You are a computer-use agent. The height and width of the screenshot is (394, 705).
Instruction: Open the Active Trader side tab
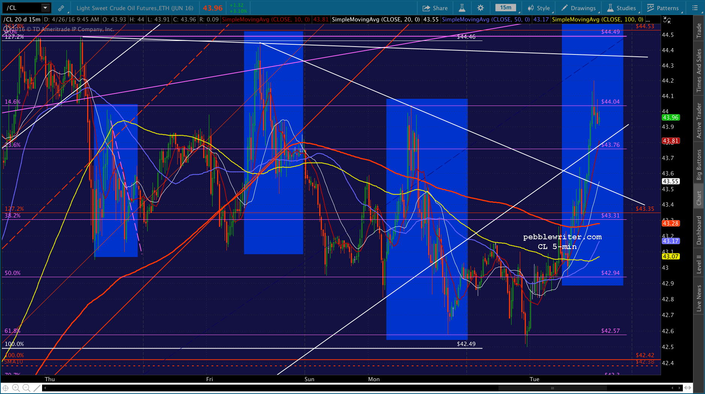[699, 121]
